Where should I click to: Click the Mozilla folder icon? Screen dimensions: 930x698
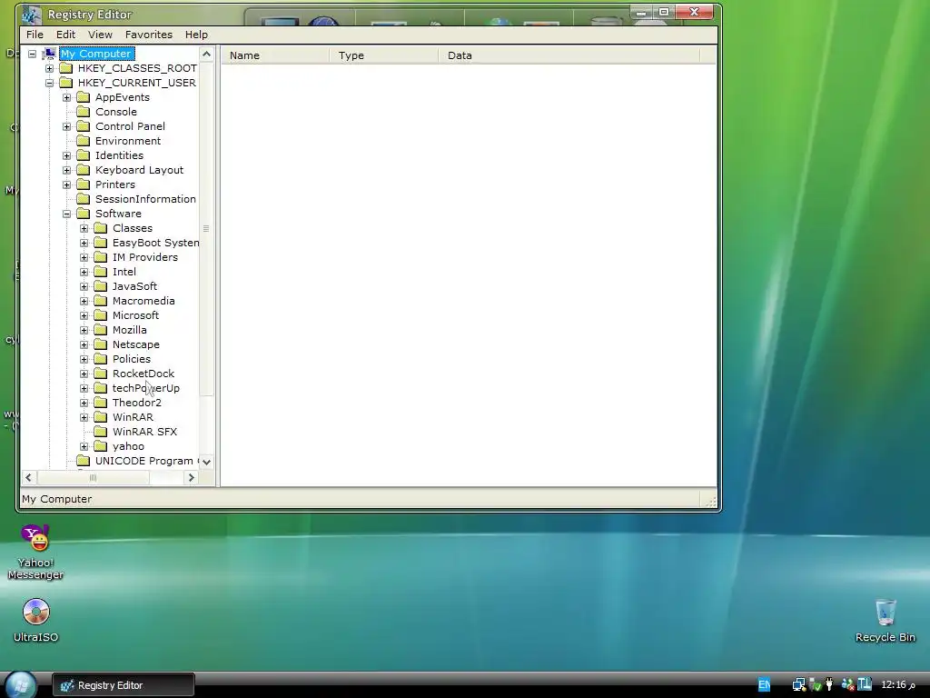click(x=101, y=330)
